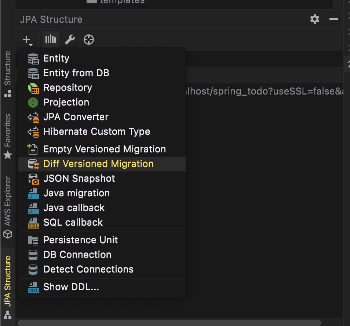This screenshot has height=326, width=350.
Task: Choose Java migration option
Action: (x=102, y=193)
